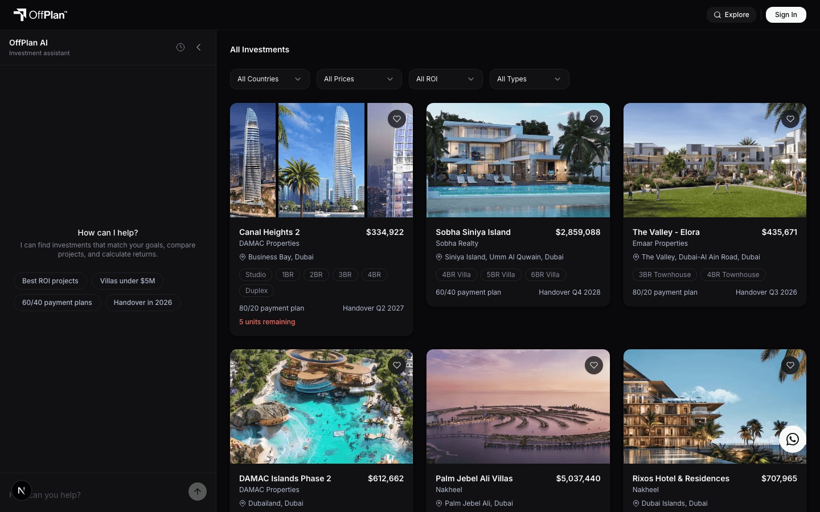Click the $2,859,088 price
820x512 pixels.
point(578,232)
